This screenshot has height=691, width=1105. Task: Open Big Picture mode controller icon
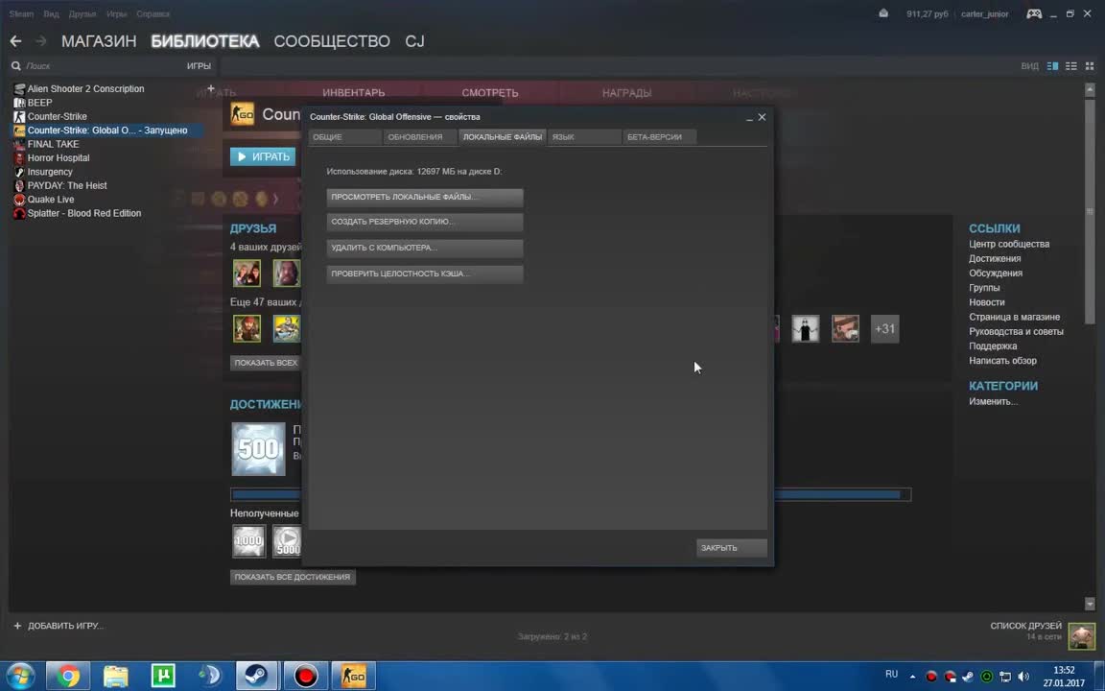[1034, 13]
